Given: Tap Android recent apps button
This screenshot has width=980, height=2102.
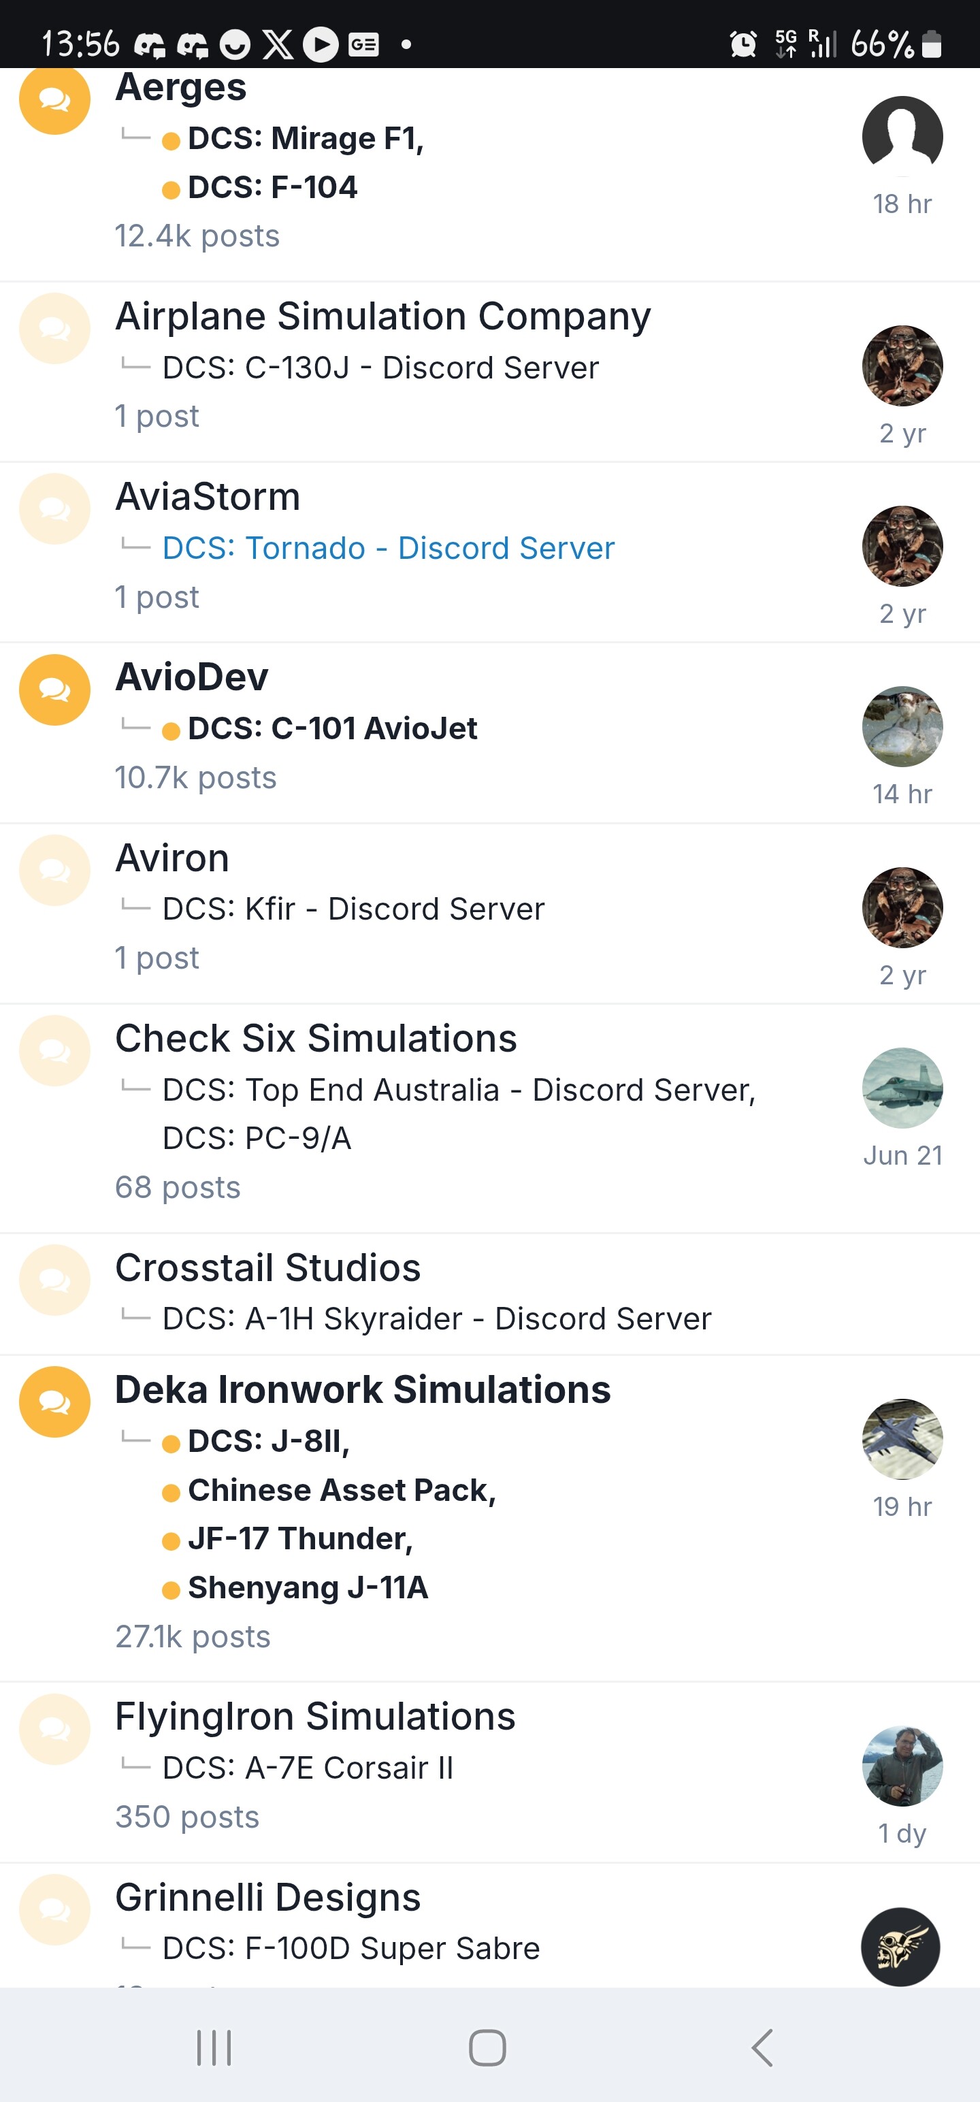Looking at the screenshot, I should point(214,2048).
